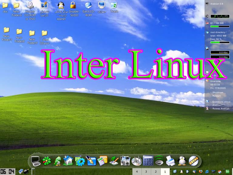Click the digital clock showing 06 04

pyautogui.click(x=8, y=172)
